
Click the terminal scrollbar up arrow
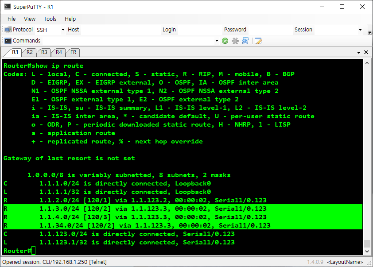click(x=367, y=63)
